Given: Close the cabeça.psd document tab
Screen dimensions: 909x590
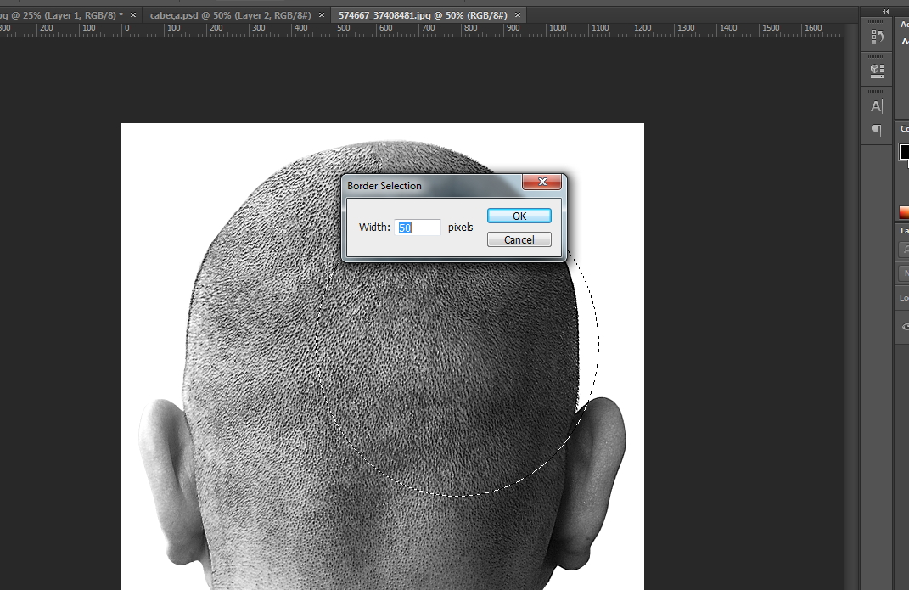Looking at the screenshot, I should (x=321, y=15).
